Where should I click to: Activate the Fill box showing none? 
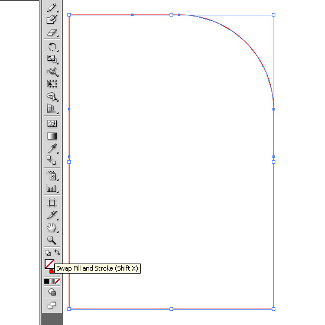point(50,264)
